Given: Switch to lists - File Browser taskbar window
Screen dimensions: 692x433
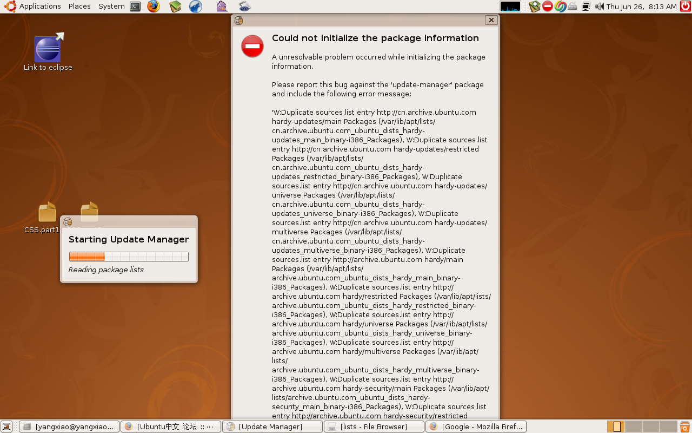Looking at the screenshot, I should click(x=374, y=427).
